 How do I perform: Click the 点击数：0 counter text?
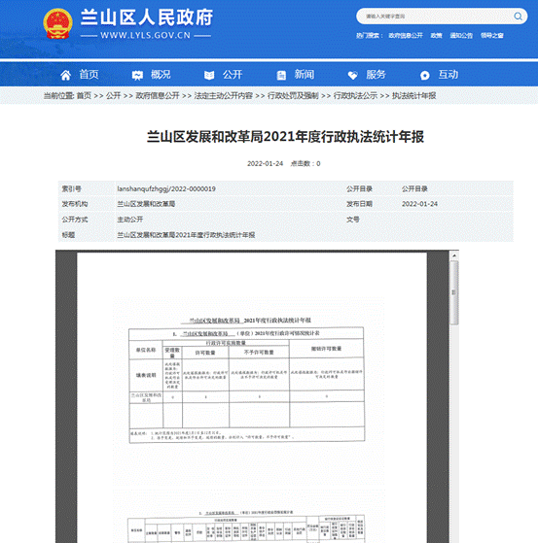(x=305, y=163)
